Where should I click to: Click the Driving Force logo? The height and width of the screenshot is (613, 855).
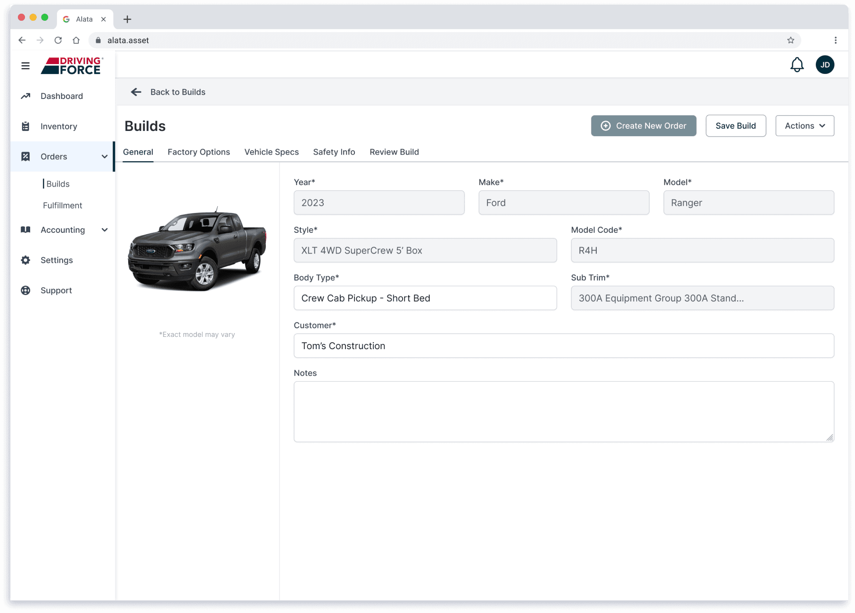(72, 65)
